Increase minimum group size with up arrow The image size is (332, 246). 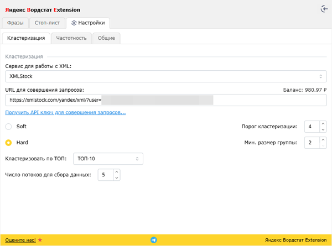tap(323, 140)
